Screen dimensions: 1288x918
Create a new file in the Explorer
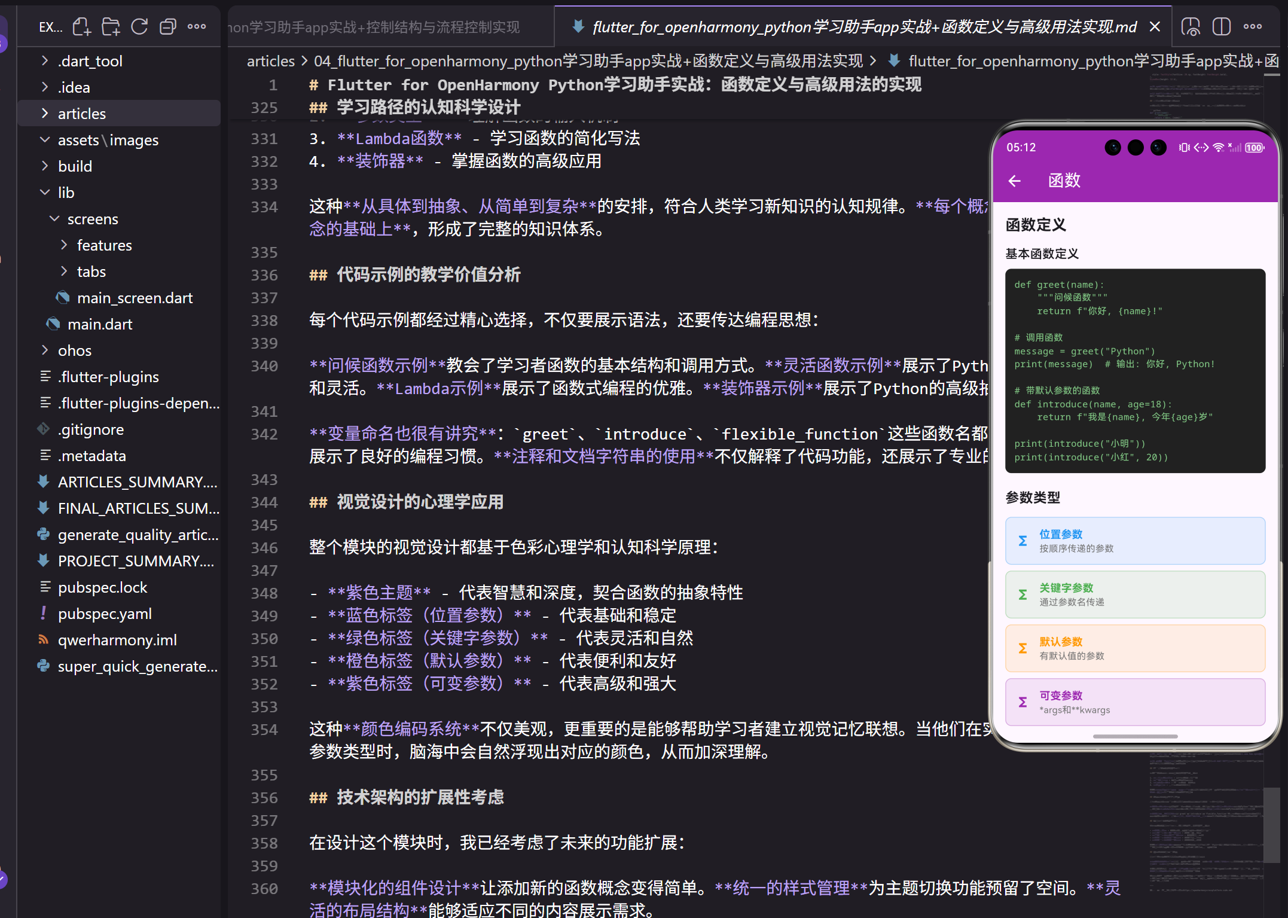pos(81,26)
